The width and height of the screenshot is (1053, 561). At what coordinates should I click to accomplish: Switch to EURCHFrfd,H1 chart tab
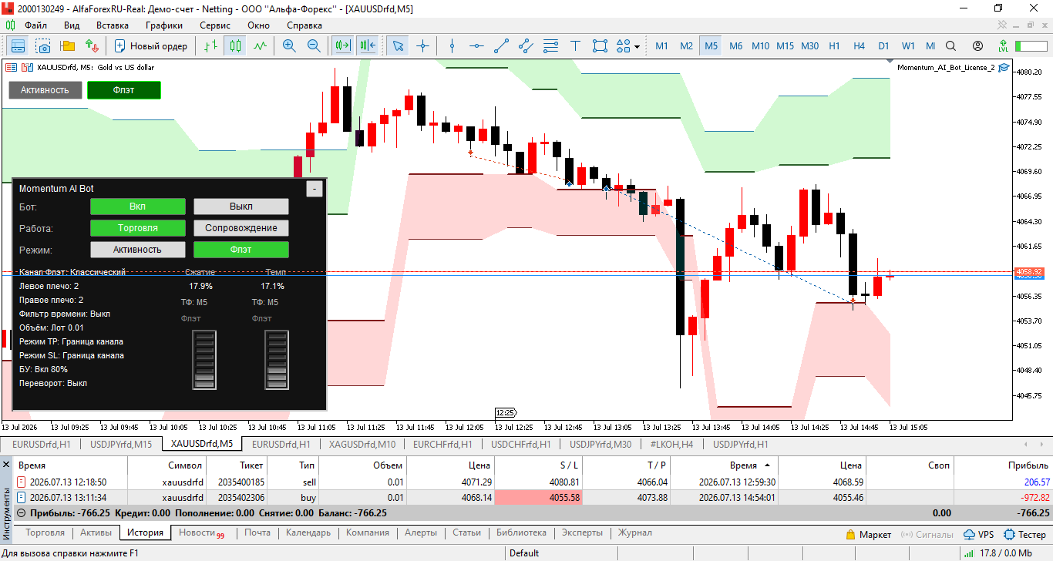pyautogui.click(x=442, y=445)
